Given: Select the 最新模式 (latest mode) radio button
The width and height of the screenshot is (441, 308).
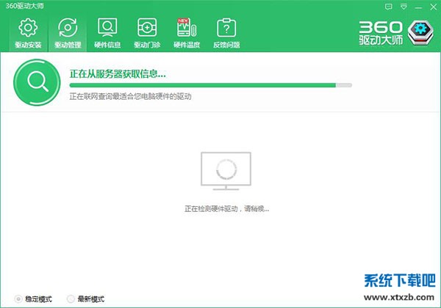Looking at the screenshot, I should pos(71,299).
